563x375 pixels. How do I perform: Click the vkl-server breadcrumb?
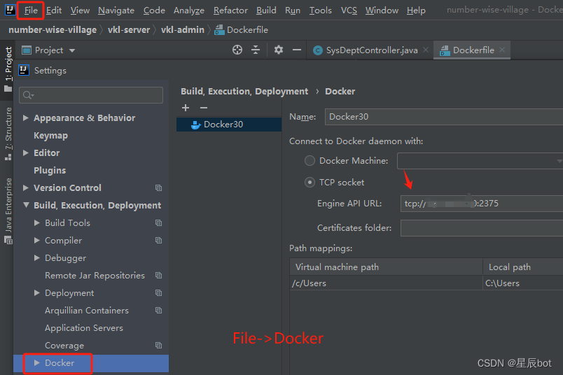click(x=129, y=30)
